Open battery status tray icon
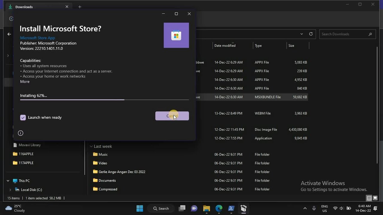 point(349,208)
